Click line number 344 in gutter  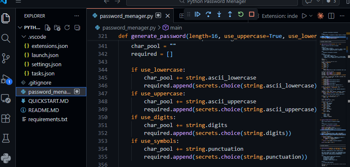coord(102,70)
